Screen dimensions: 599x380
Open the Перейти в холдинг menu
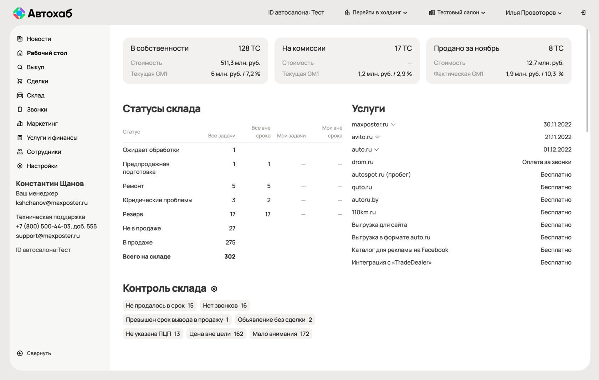tap(375, 12)
